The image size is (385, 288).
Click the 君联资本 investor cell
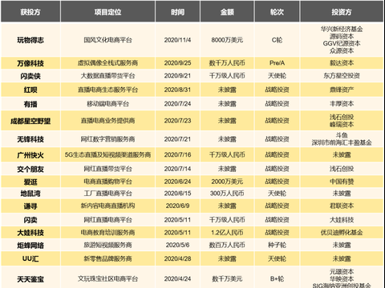(342, 206)
